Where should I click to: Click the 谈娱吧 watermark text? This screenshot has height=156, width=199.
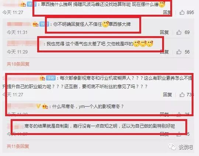coord(185,147)
